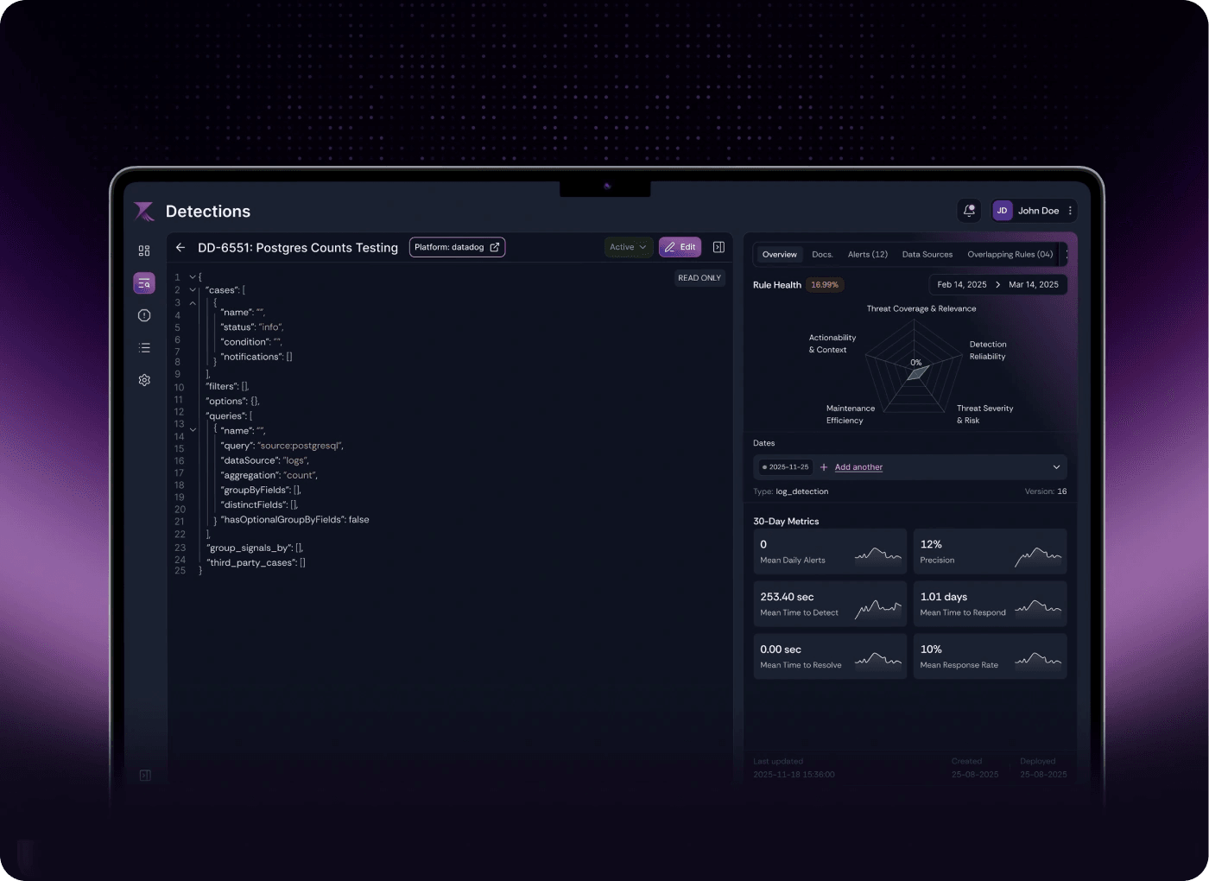Click the "dataSource": "logs" line
Screen dimensions: 1209x881
[x=266, y=460]
